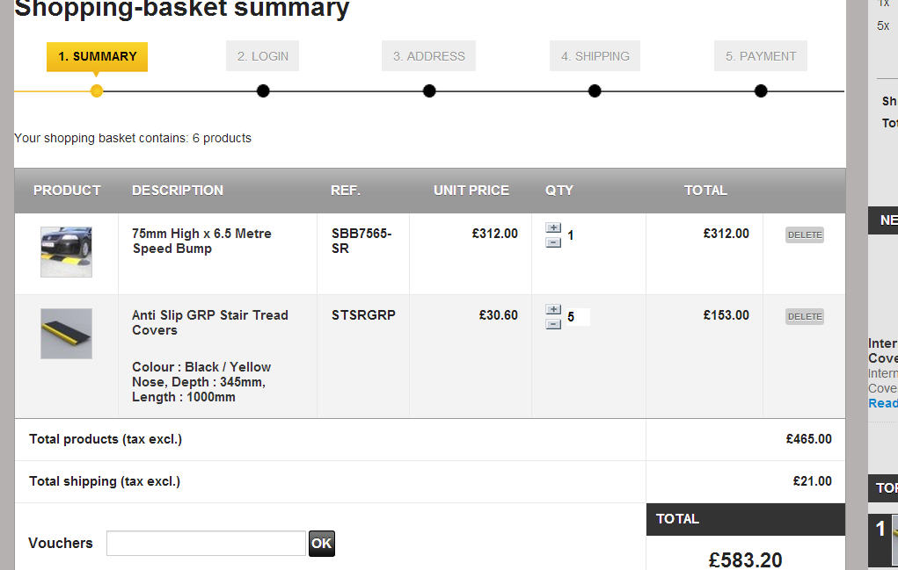Open the stair tread cover thumbnail
The image size is (898, 570).
point(66,333)
